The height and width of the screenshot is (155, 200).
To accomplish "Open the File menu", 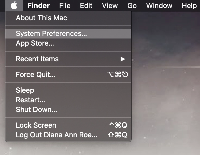I will coord(65,6).
